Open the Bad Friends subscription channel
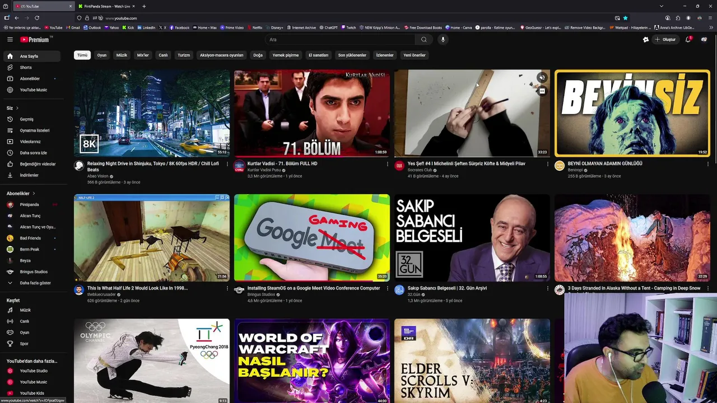The height and width of the screenshot is (403, 717). coord(32,238)
